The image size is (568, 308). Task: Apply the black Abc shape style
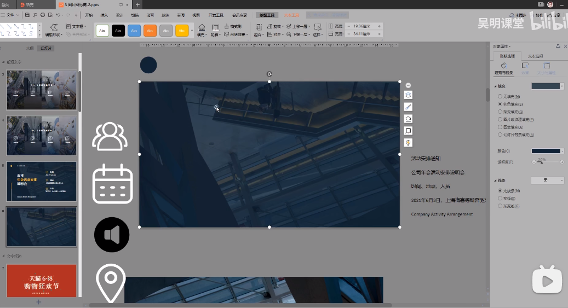coord(118,31)
